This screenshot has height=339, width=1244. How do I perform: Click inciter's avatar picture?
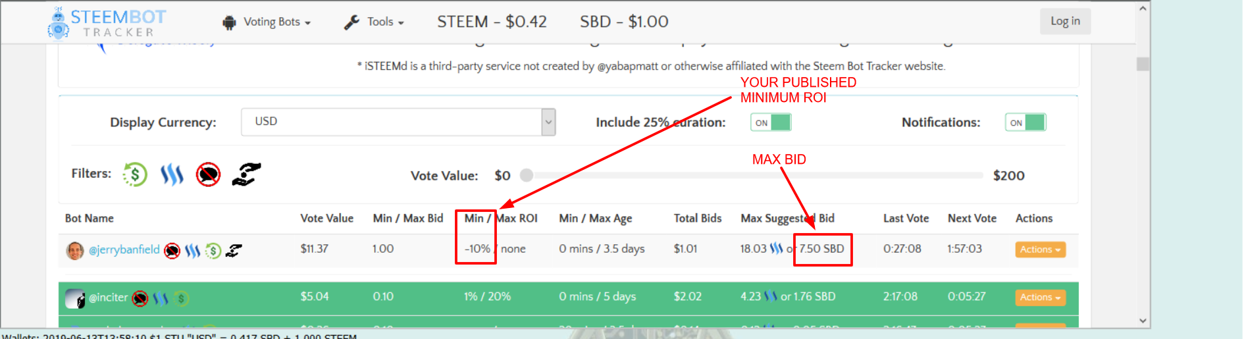tap(75, 298)
